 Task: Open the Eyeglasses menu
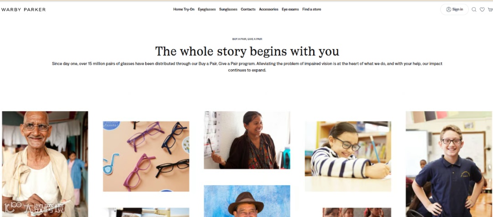[207, 10]
